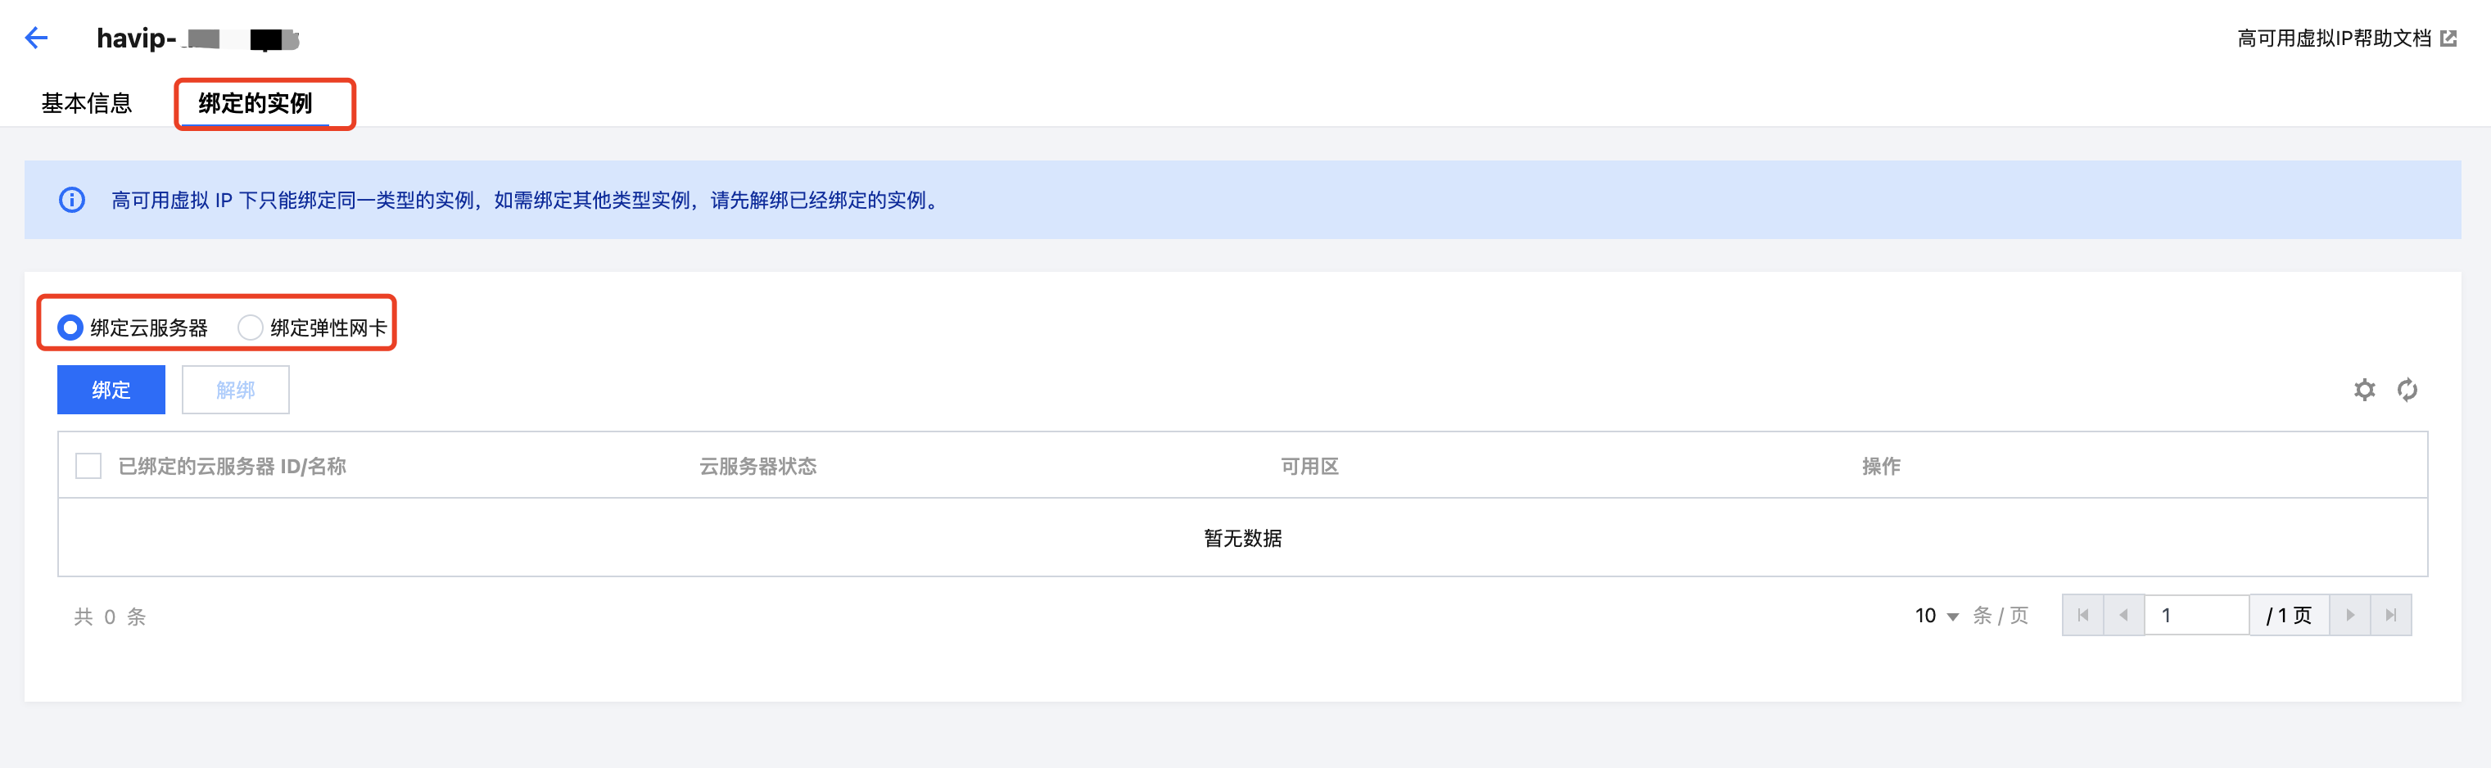Switch to 绑定的实例 tab
Image resolution: width=2491 pixels, height=768 pixels.
coord(255,103)
